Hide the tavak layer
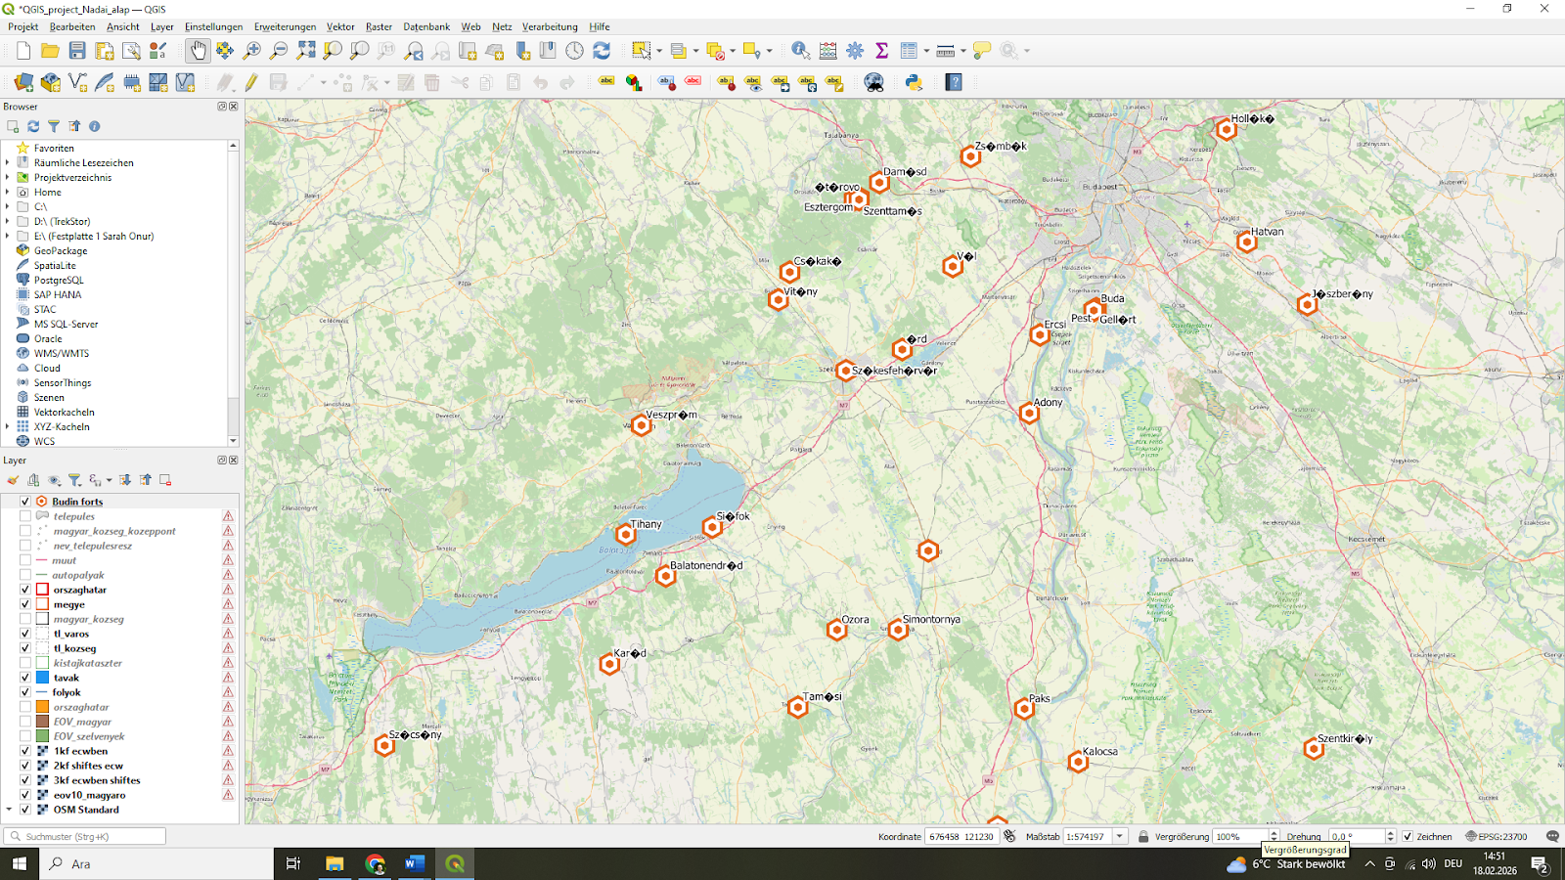 point(24,677)
